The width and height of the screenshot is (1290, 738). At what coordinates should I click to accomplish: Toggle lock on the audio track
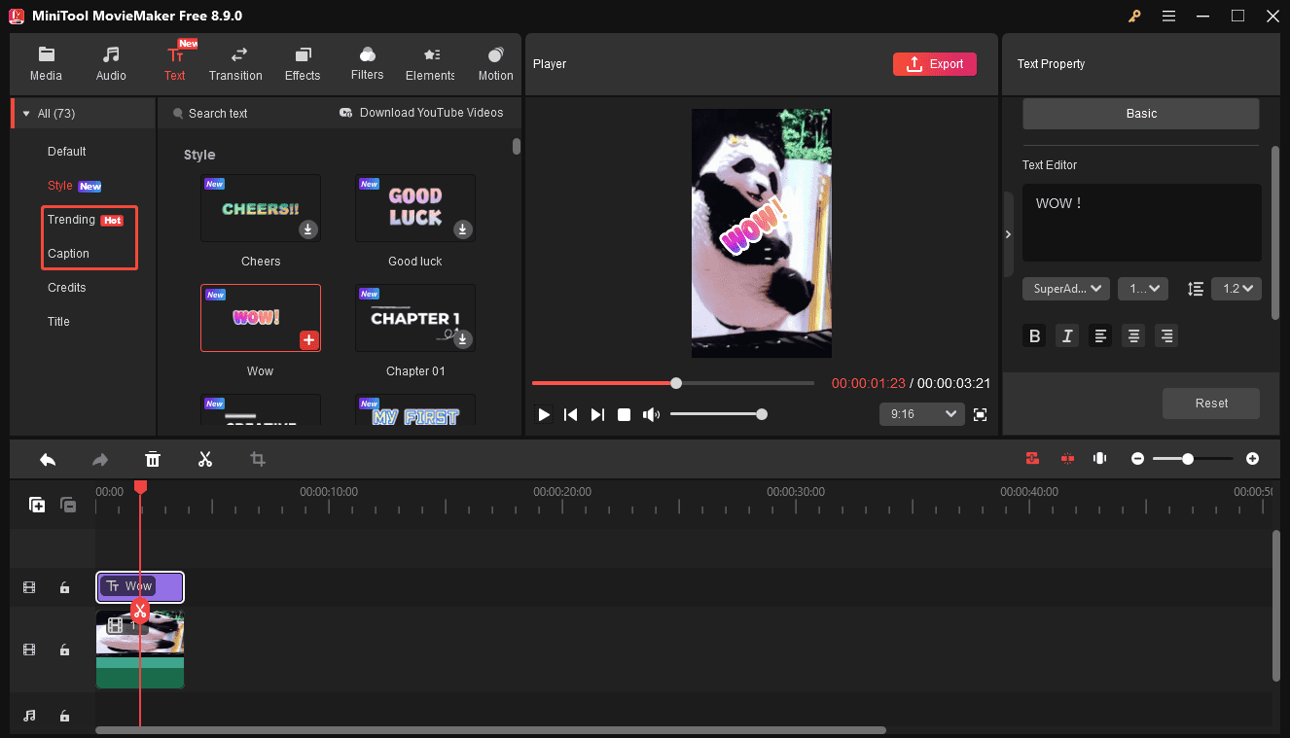64,716
